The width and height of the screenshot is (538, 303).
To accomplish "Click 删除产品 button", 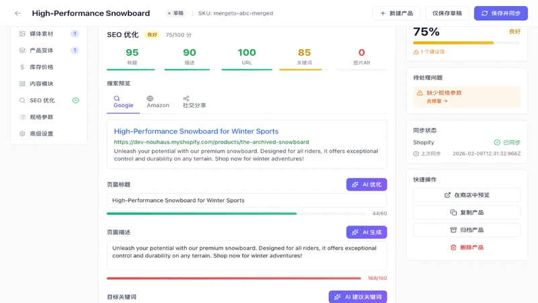I will click(x=467, y=247).
